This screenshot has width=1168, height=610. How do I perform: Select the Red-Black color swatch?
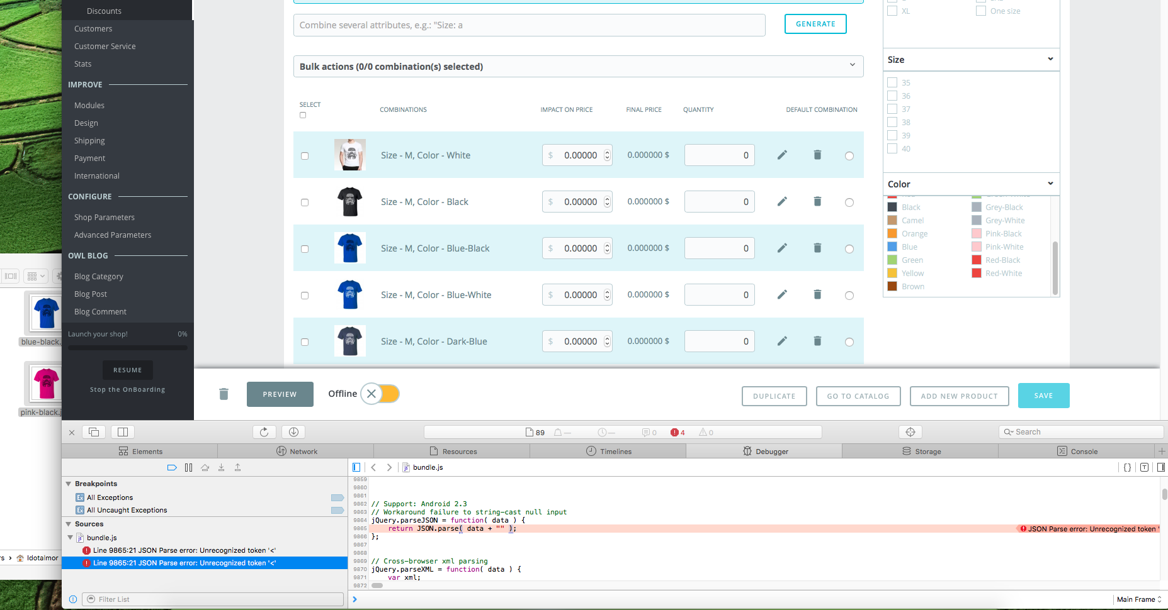click(x=977, y=260)
